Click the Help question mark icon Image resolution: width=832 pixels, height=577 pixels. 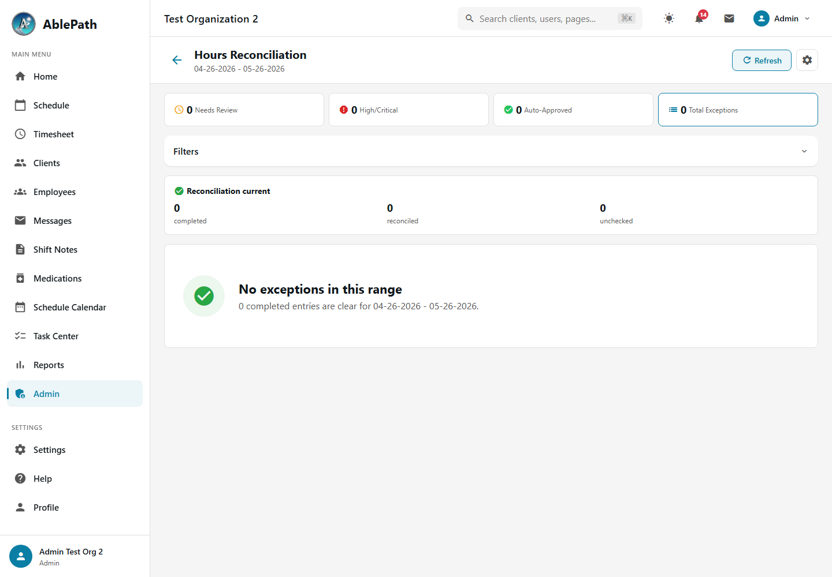[20, 478]
